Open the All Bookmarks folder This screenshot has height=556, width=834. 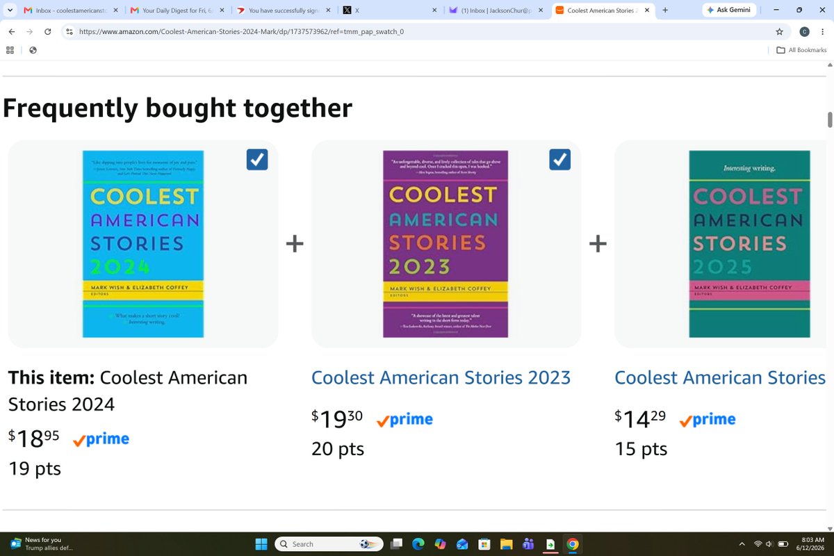801,50
